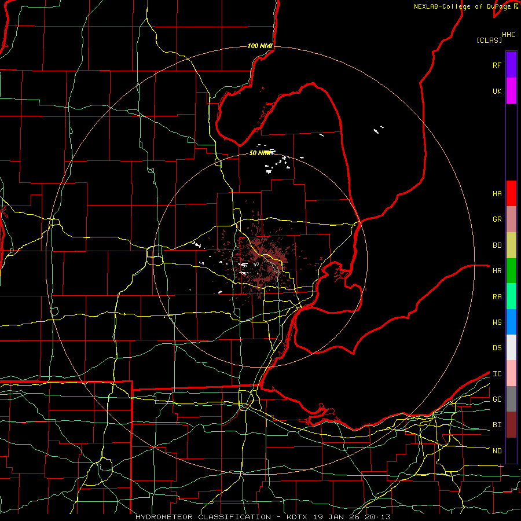
Task: Select the DS white legend swatch
Action: click(511, 347)
